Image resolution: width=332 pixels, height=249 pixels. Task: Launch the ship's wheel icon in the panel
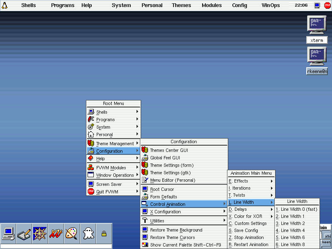tap(39, 233)
